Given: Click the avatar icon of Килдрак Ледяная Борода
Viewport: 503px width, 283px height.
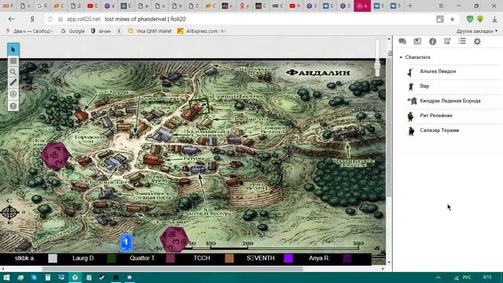Looking at the screenshot, I should pyautogui.click(x=412, y=101).
